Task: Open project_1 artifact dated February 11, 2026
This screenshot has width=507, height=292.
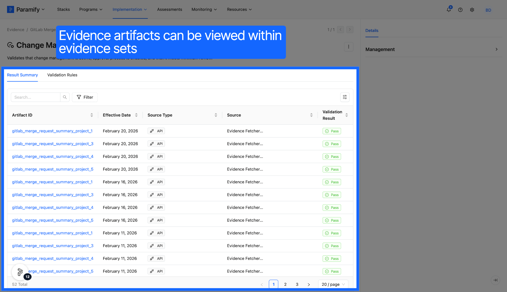Action: point(52,233)
